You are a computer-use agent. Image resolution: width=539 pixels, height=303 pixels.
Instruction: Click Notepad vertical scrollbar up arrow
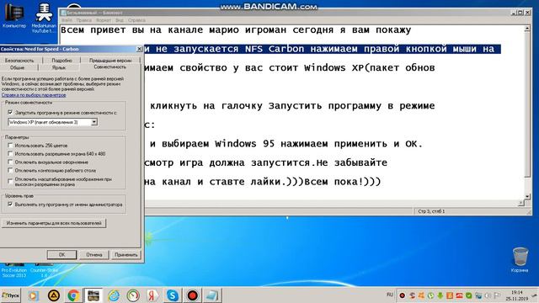pos(527,29)
